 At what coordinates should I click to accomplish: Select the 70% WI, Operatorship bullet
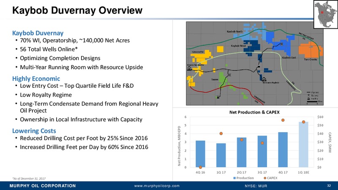coord(75,41)
